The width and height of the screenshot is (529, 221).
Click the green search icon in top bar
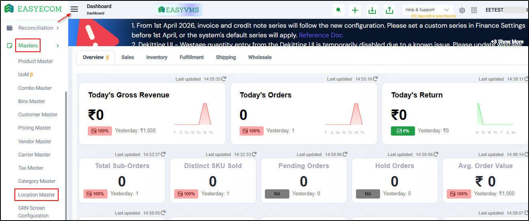339,10
